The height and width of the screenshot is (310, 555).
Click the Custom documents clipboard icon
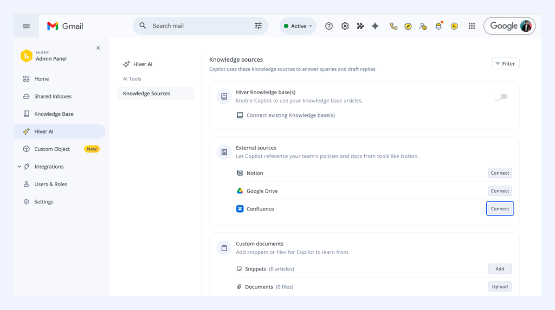(224, 248)
